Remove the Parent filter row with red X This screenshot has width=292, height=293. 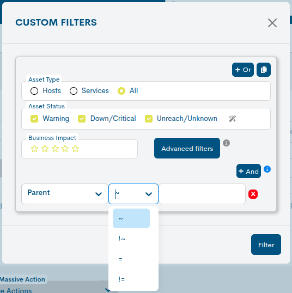(253, 194)
